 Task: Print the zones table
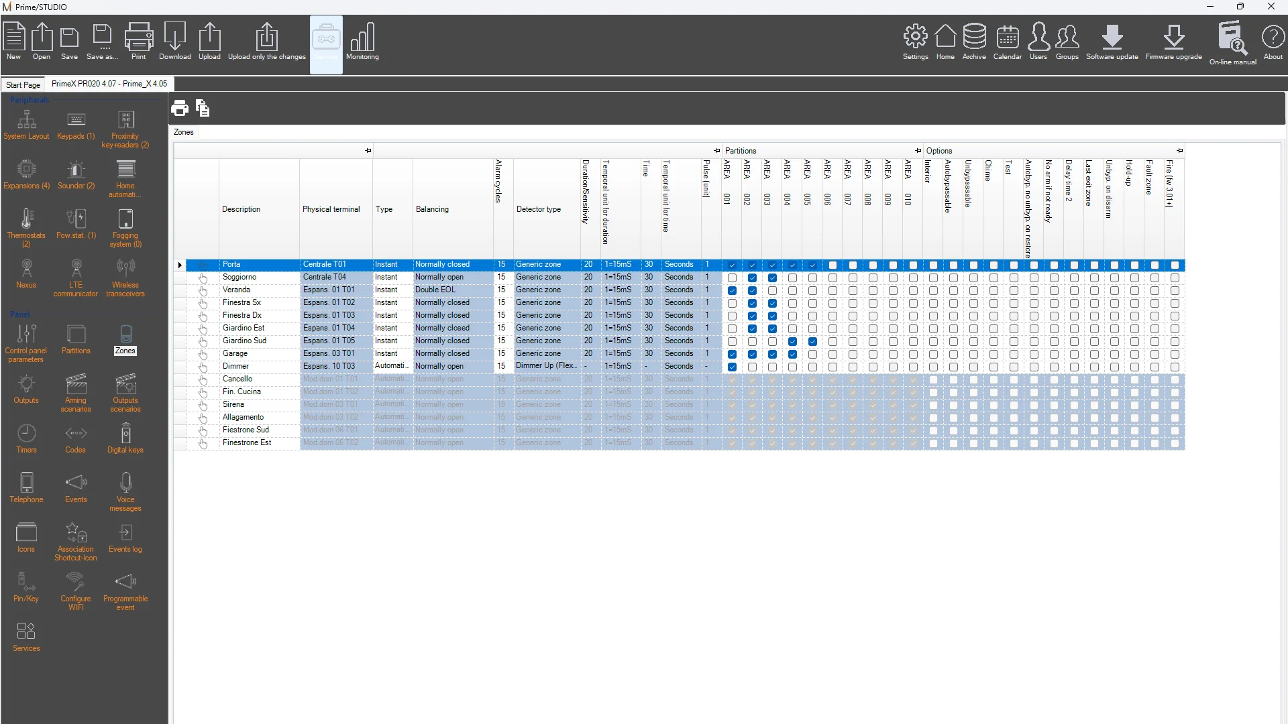[x=180, y=108]
